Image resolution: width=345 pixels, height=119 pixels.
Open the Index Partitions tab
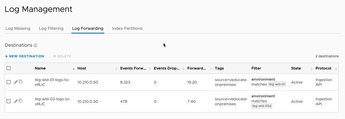point(127,28)
